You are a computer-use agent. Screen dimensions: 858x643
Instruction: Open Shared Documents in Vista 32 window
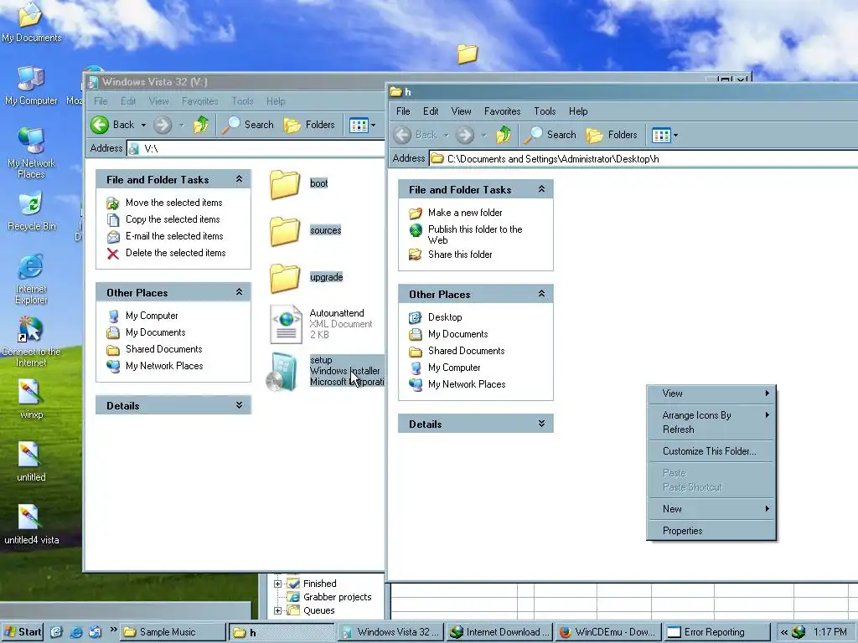tap(163, 349)
